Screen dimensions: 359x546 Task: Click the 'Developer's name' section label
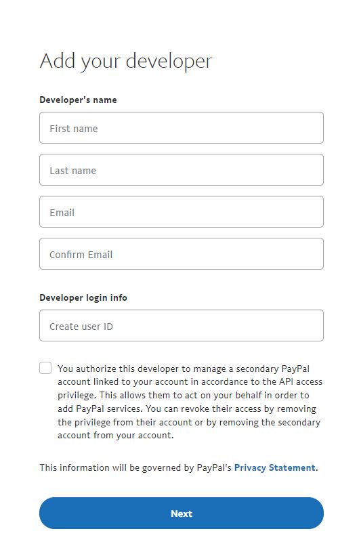click(x=78, y=100)
